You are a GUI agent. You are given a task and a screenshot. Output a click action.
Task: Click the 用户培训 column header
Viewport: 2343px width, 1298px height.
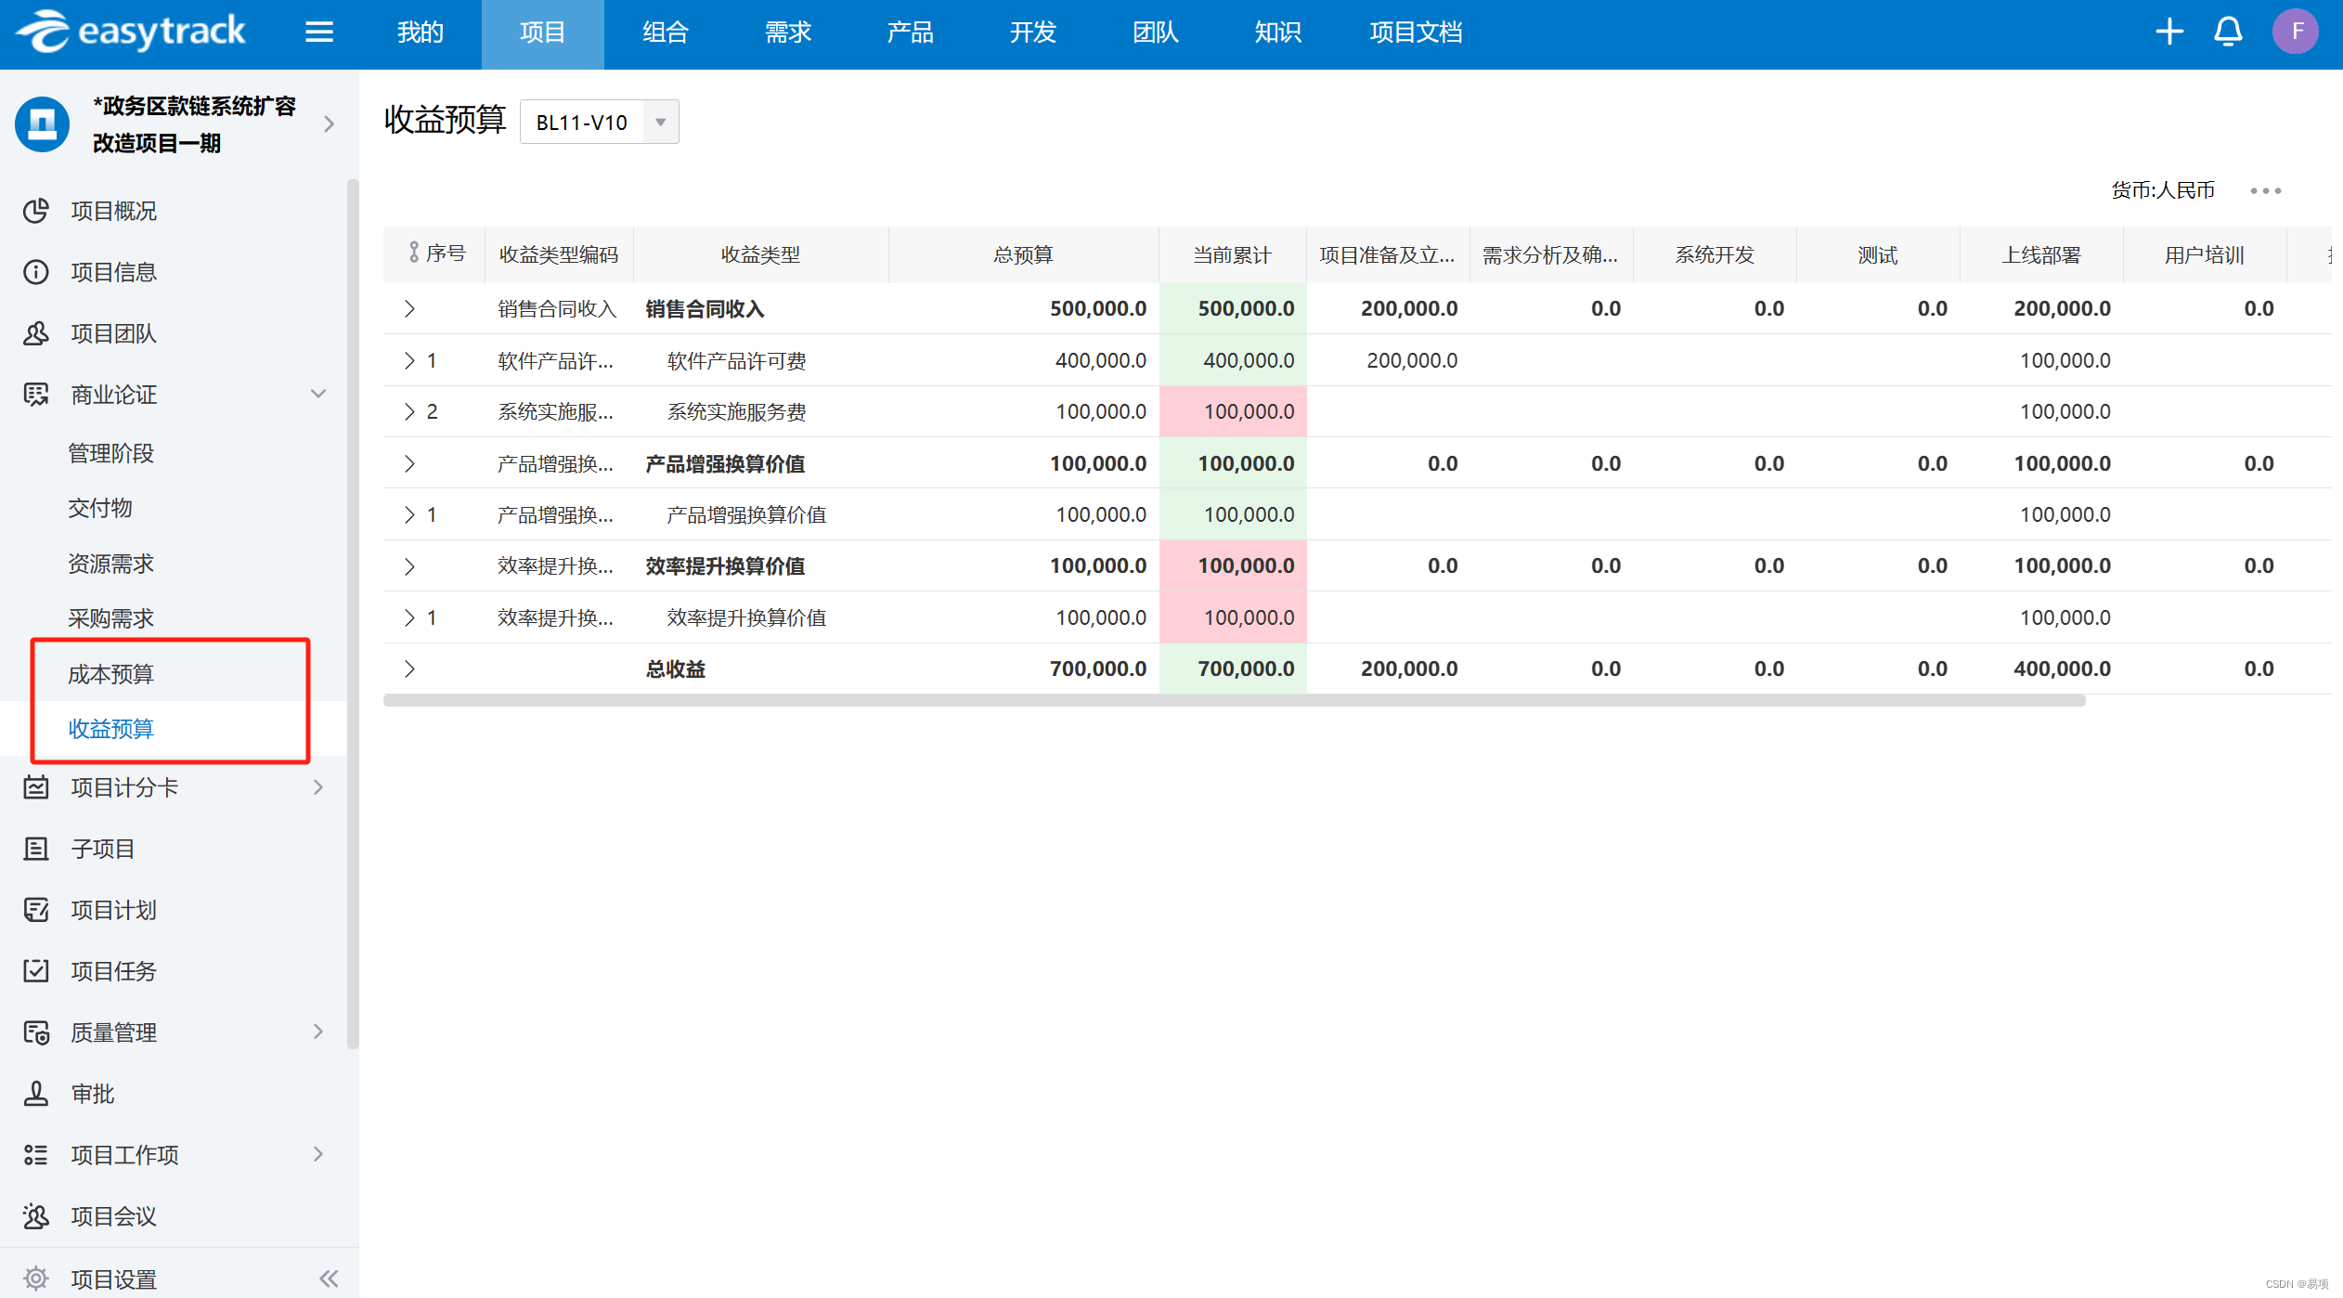(x=2204, y=254)
